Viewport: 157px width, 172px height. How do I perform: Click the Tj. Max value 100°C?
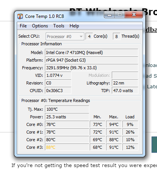67,109
